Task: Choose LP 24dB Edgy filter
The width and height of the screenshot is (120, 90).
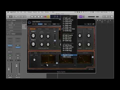Action: tap(69, 31)
